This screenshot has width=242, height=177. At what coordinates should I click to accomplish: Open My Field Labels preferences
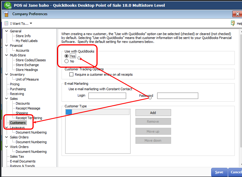pos(26,41)
